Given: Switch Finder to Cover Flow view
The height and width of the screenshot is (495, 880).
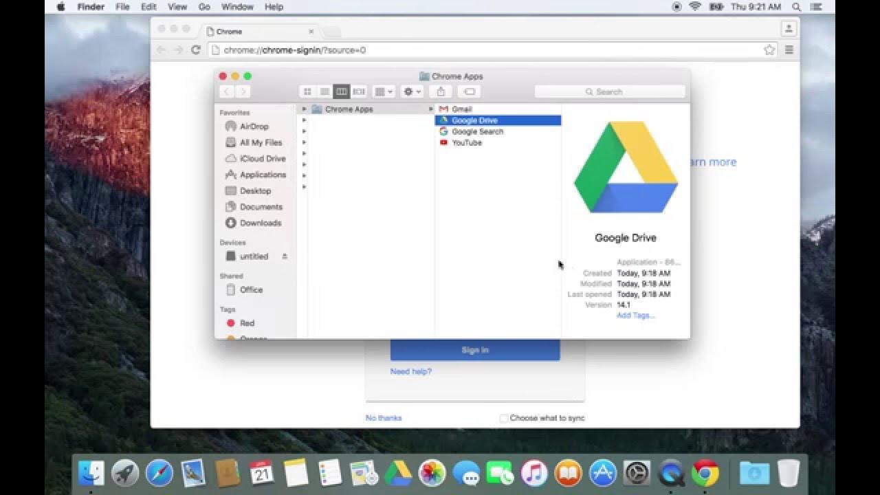Looking at the screenshot, I should coord(359,91).
